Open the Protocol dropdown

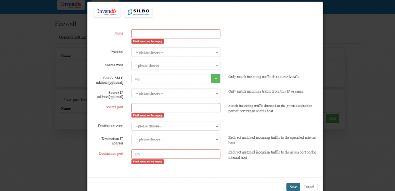click(176, 52)
